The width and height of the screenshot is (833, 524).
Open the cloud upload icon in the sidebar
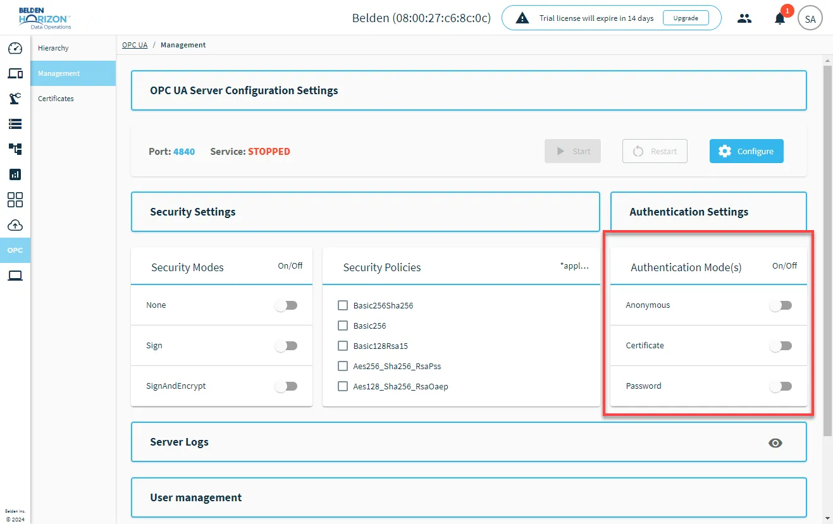click(x=15, y=225)
